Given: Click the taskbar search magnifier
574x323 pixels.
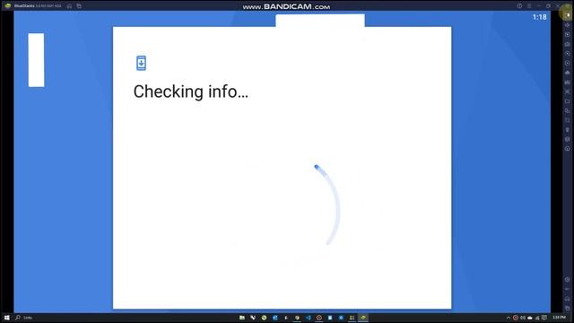Looking at the screenshot, I should click(18, 318).
